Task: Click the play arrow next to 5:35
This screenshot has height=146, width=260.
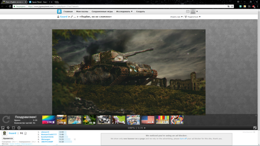Action: (x=145, y=128)
